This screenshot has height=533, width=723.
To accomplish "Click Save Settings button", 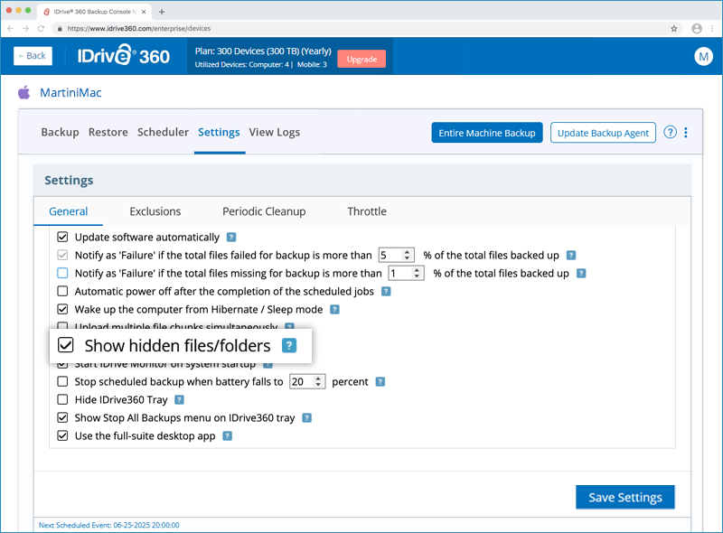I will [x=625, y=498].
